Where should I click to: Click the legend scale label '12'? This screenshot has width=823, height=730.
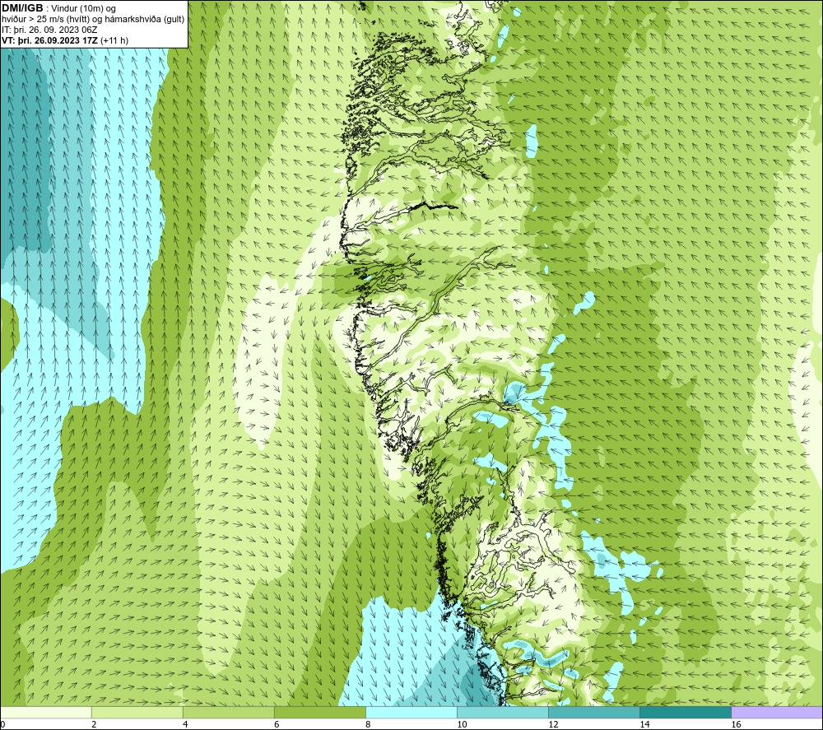(553, 724)
